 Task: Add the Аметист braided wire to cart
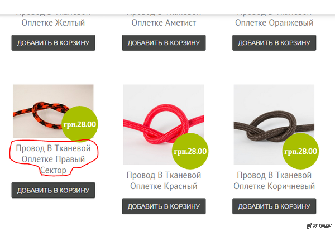point(164,43)
